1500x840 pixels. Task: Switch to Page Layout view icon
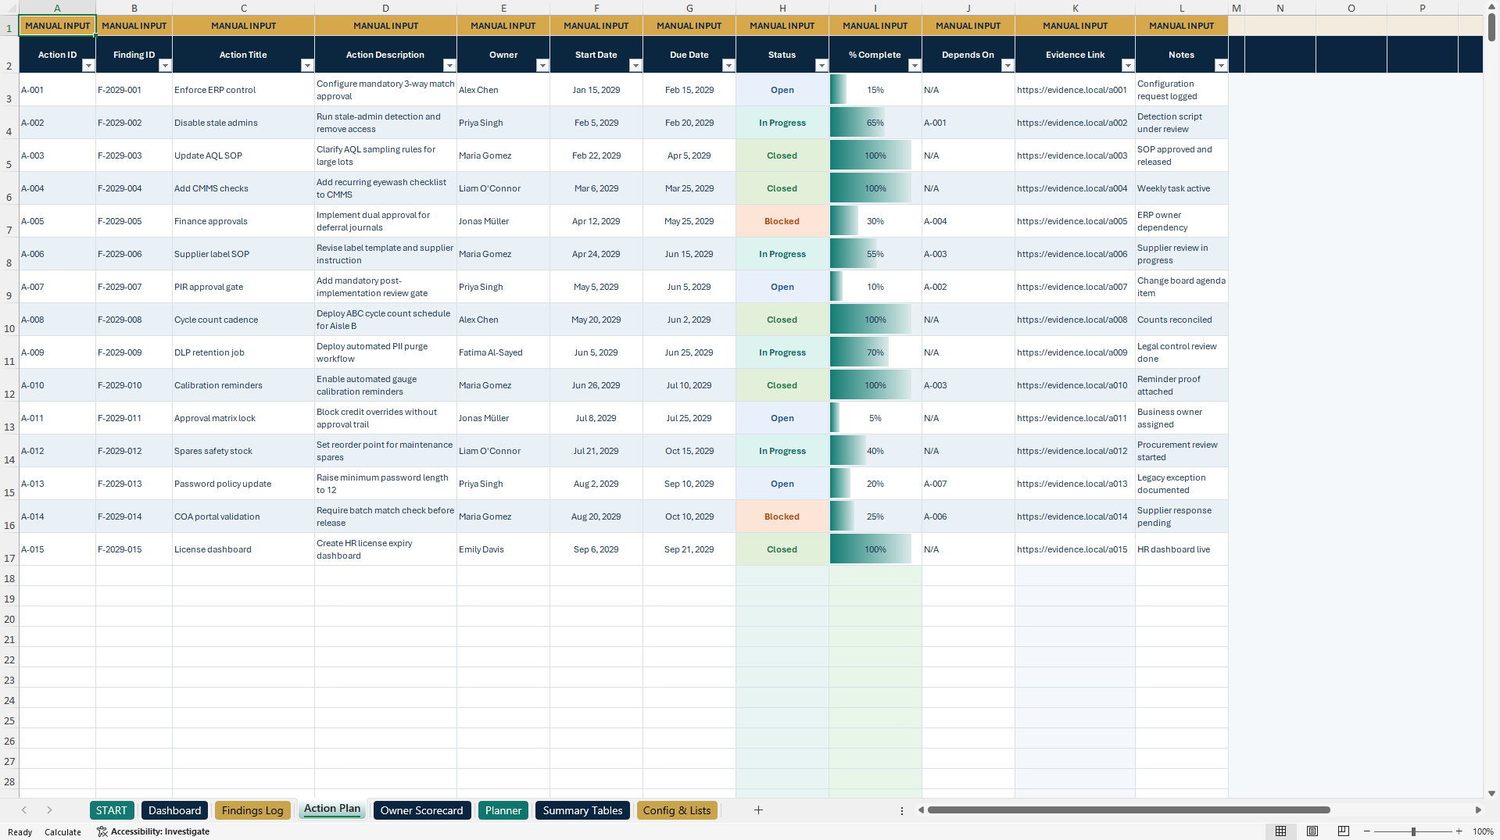[x=1312, y=831]
